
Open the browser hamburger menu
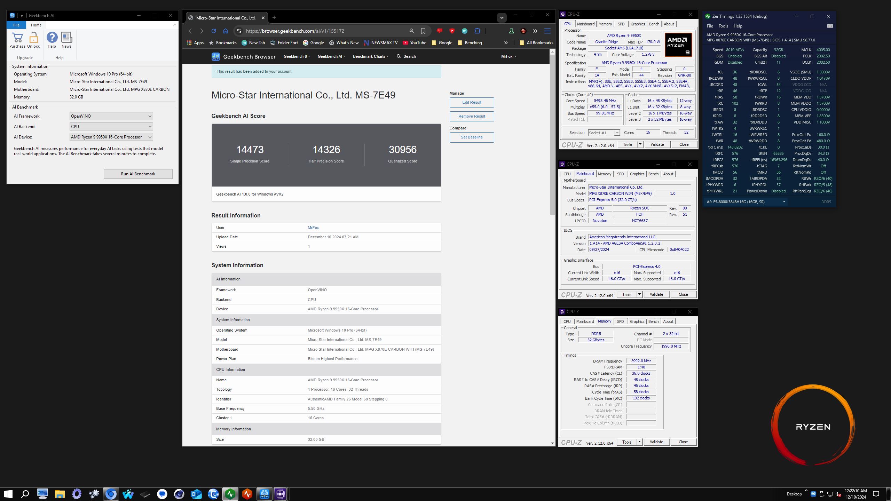pyautogui.click(x=547, y=31)
